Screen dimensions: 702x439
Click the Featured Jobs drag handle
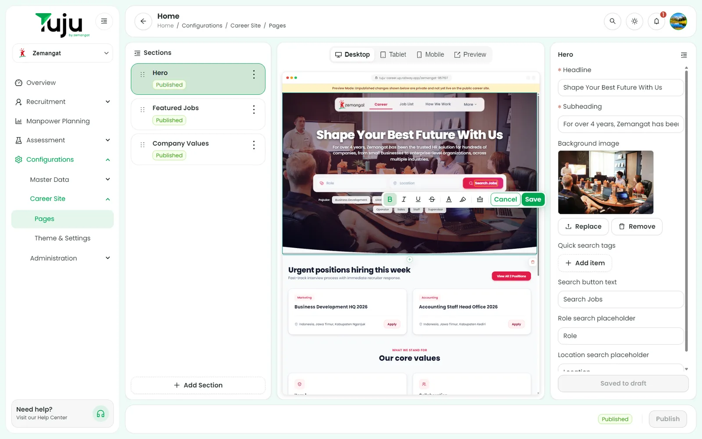coord(142,110)
